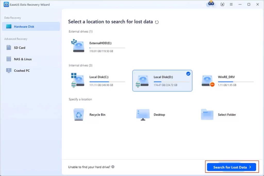Select Crashed PC in sidebar

coord(21,71)
